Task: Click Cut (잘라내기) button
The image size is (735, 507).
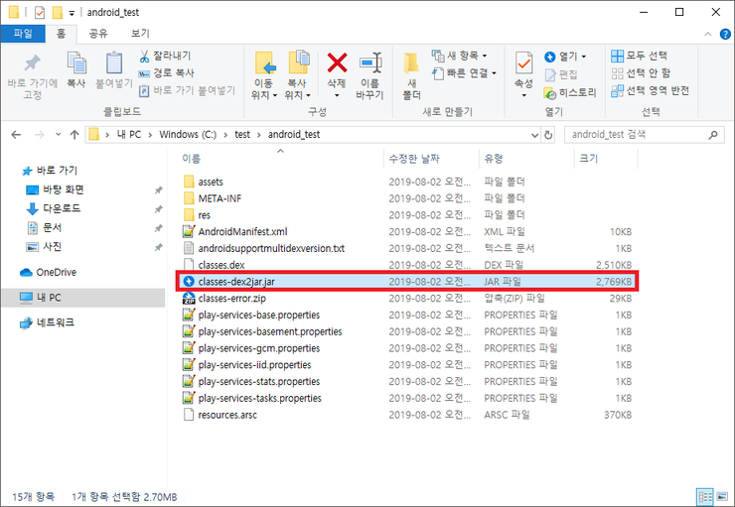Action: 165,56
